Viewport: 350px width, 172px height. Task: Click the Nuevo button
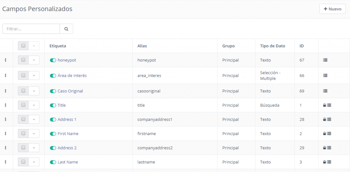[332, 9]
